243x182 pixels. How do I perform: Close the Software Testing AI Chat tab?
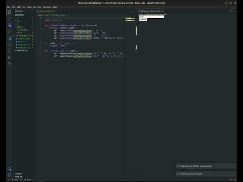[x=163, y=11]
